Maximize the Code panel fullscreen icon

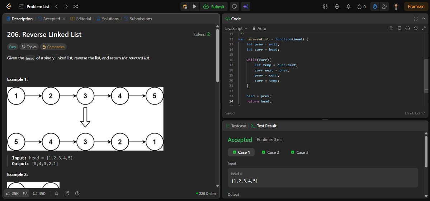[x=415, y=19]
